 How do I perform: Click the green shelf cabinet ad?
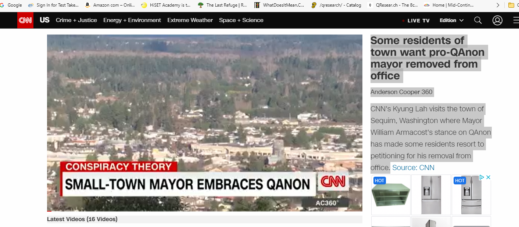391,195
